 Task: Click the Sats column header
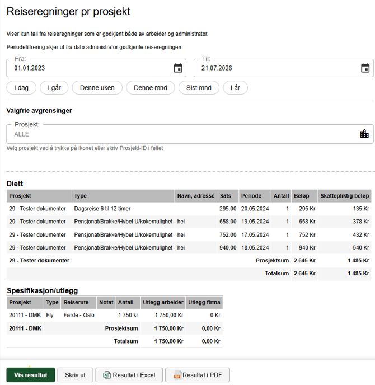pyautogui.click(x=228, y=196)
